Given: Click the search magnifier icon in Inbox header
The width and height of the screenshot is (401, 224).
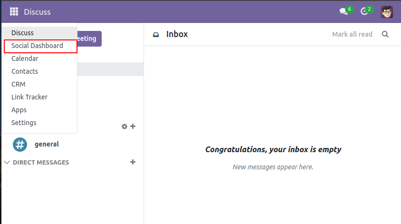Looking at the screenshot, I should 385,34.
